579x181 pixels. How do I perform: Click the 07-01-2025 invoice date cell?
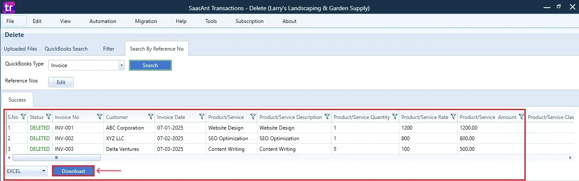[x=180, y=127]
